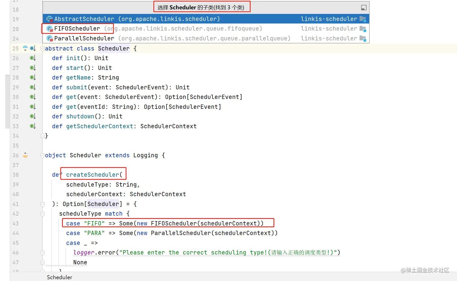Viewport: 457px width, 281px height.
Task: Open the implementations gutter icon for submit
Action: pos(33,87)
